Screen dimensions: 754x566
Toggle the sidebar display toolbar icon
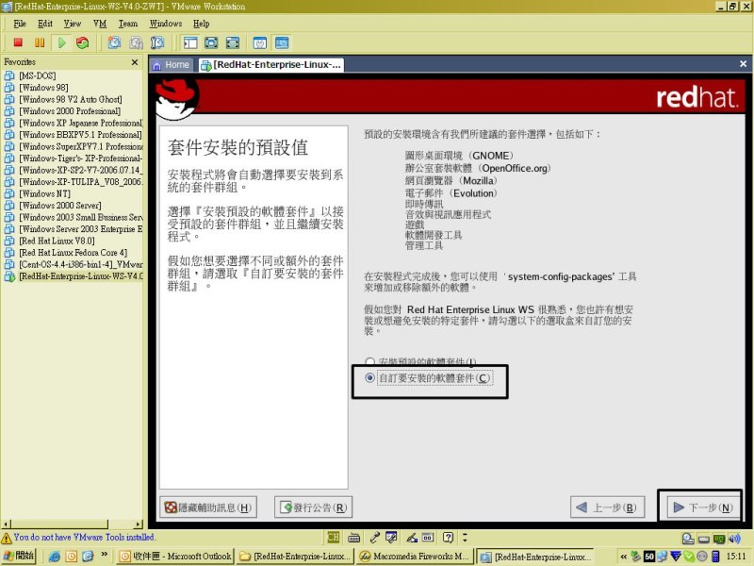[x=190, y=42]
